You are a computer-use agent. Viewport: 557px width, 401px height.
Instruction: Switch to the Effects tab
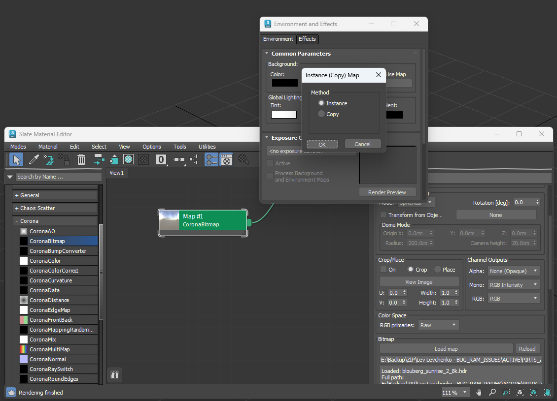click(307, 39)
